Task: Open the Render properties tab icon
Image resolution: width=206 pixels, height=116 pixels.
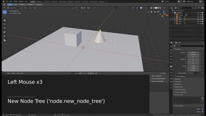Action: [x=171, y=50]
